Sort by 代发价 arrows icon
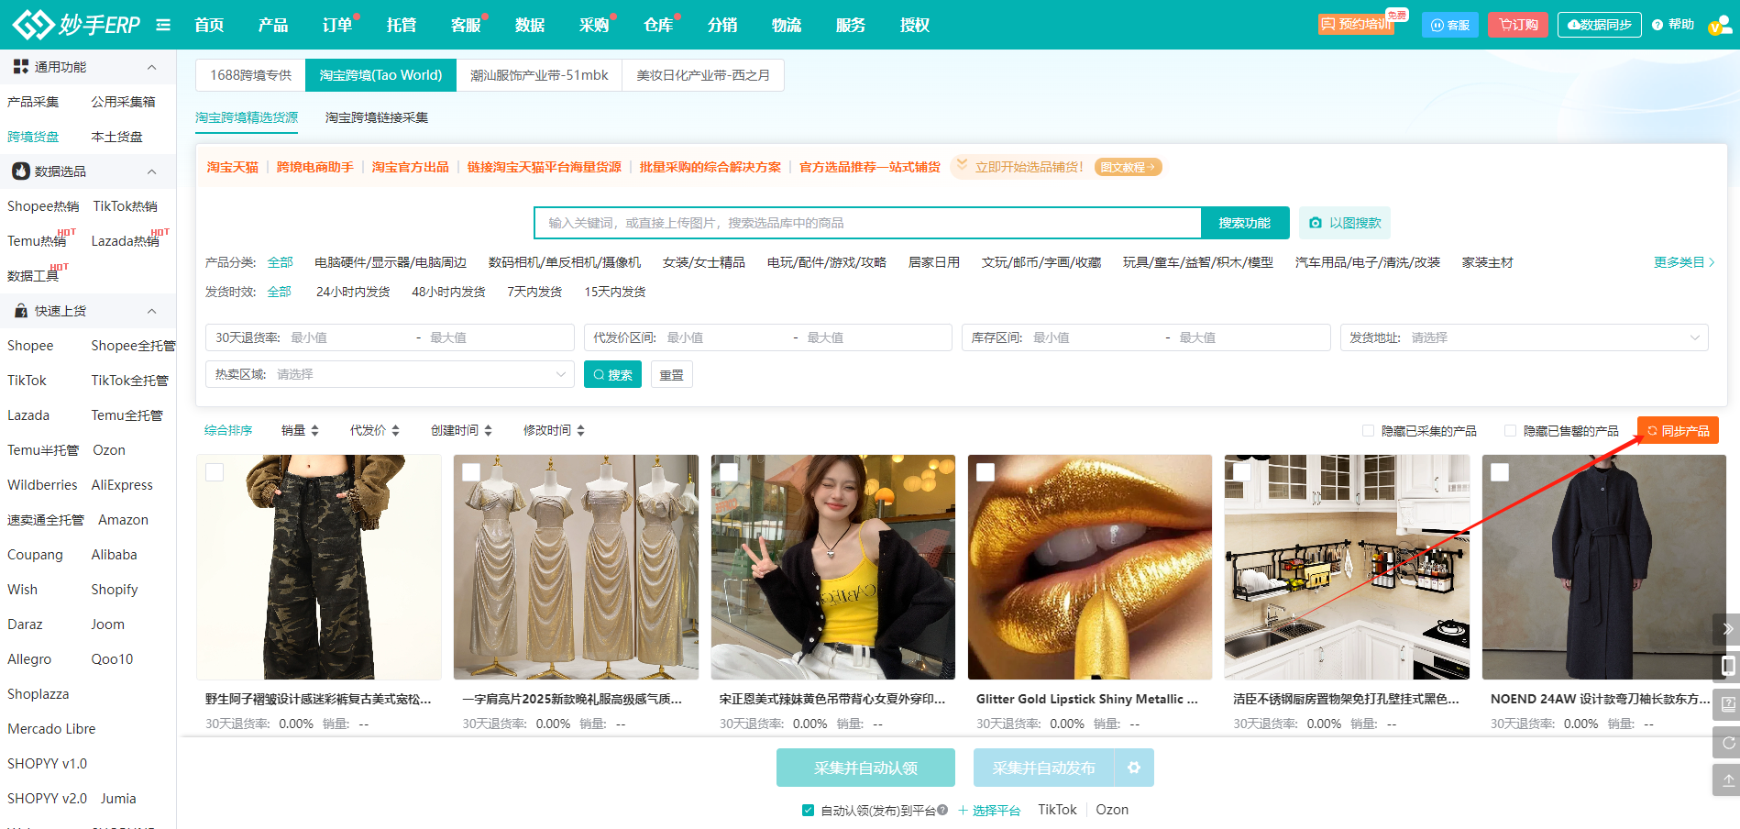Screen dimensions: 1740x829 tap(395, 430)
